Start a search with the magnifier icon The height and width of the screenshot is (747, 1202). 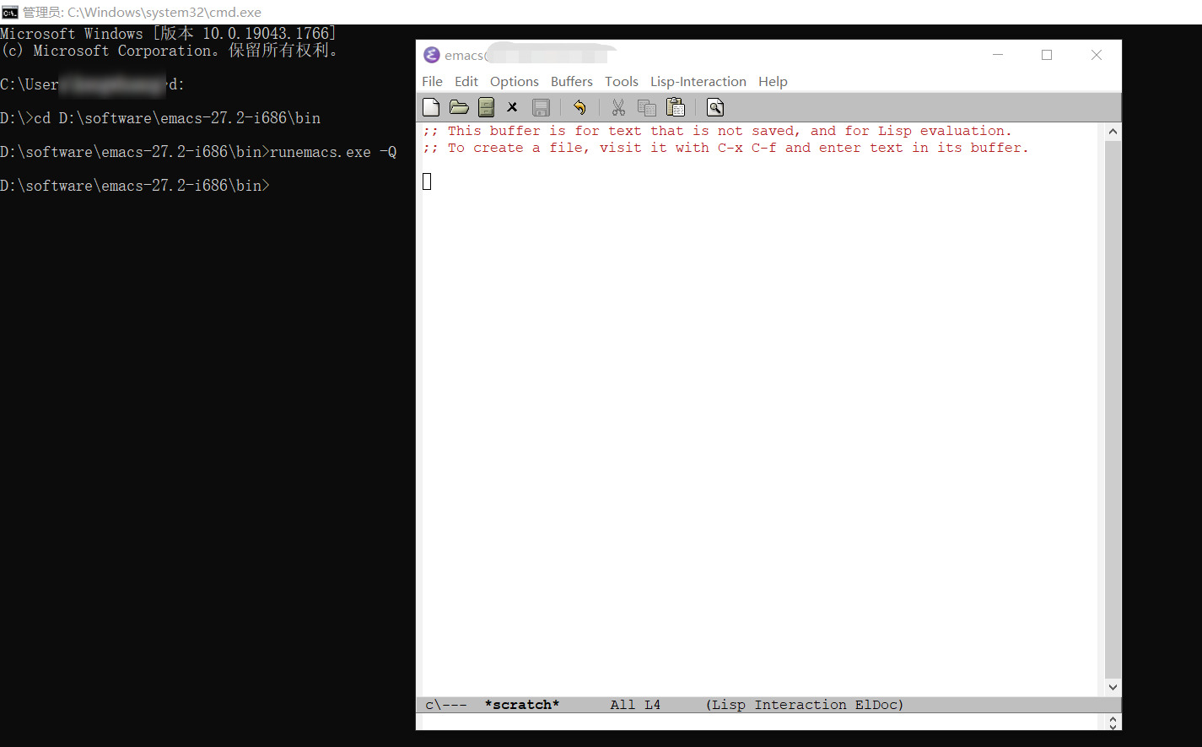tap(714, 107)
